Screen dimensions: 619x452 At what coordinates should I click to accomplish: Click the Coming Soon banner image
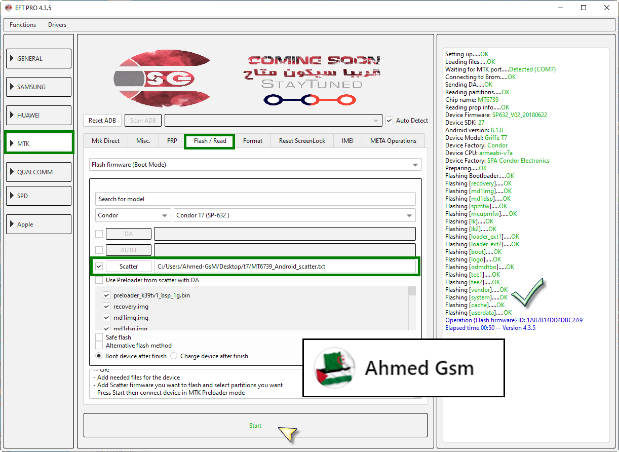312,80
